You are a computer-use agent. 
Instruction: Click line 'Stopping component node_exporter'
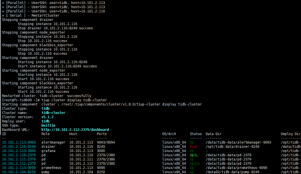click(x=34, y=32)
